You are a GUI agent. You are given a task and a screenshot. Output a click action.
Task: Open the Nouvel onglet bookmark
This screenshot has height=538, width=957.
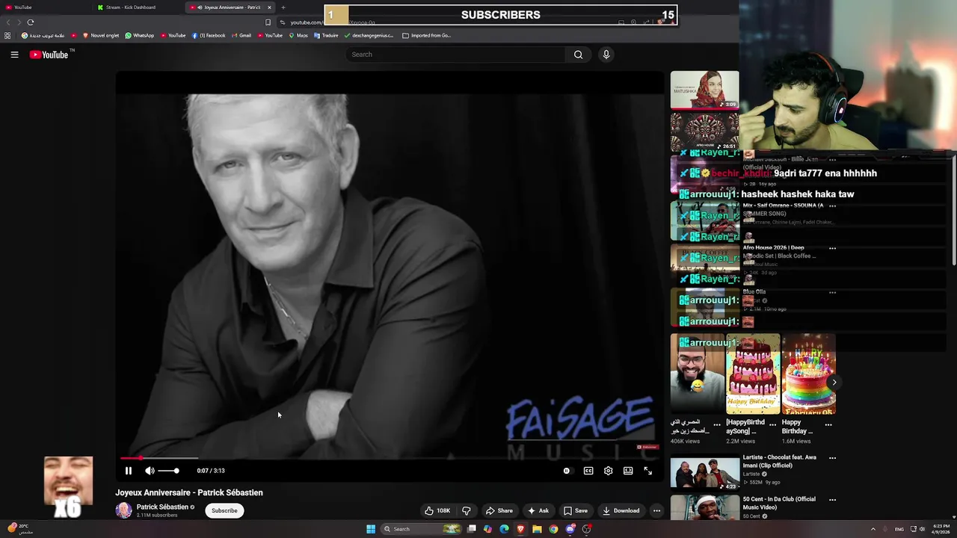[101, 35]
